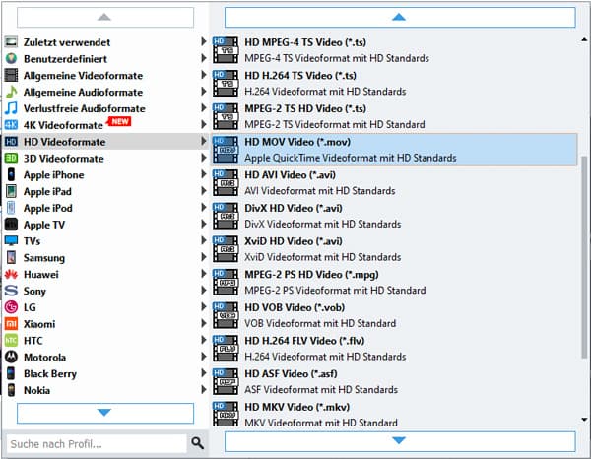This screenshot has width=591, height=459.
Task: Click the scrollbar small up arrow
Action: click(x=584, y=39)
